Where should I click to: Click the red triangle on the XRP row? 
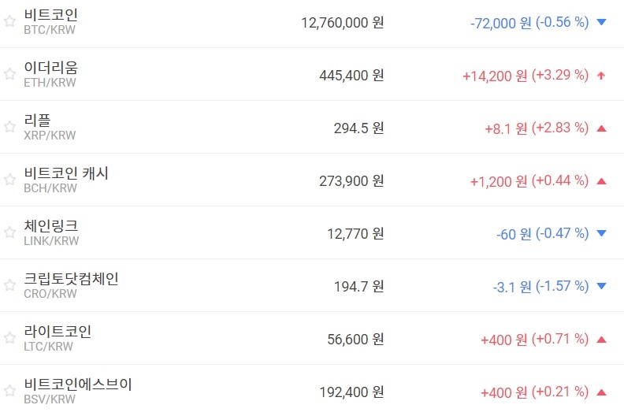pyautogui.click(x=602, y=128)
